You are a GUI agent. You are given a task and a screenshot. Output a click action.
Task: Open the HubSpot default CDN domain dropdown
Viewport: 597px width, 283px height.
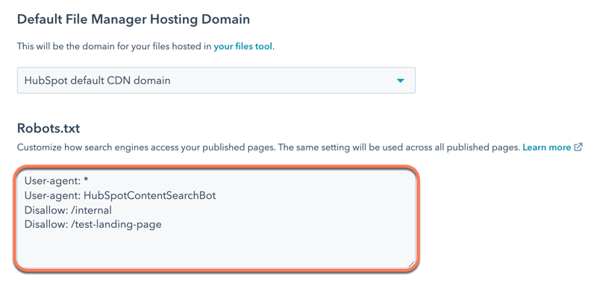pos(216,80)
